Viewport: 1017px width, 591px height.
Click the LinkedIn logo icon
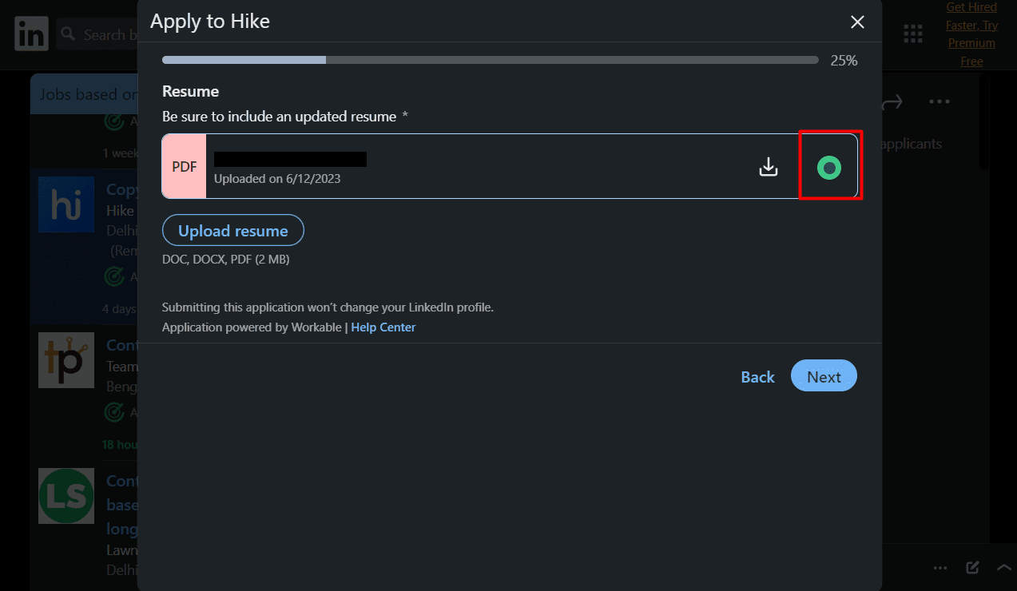[31, 34]
